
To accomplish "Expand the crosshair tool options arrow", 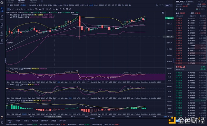I will [x=11, y=9].
